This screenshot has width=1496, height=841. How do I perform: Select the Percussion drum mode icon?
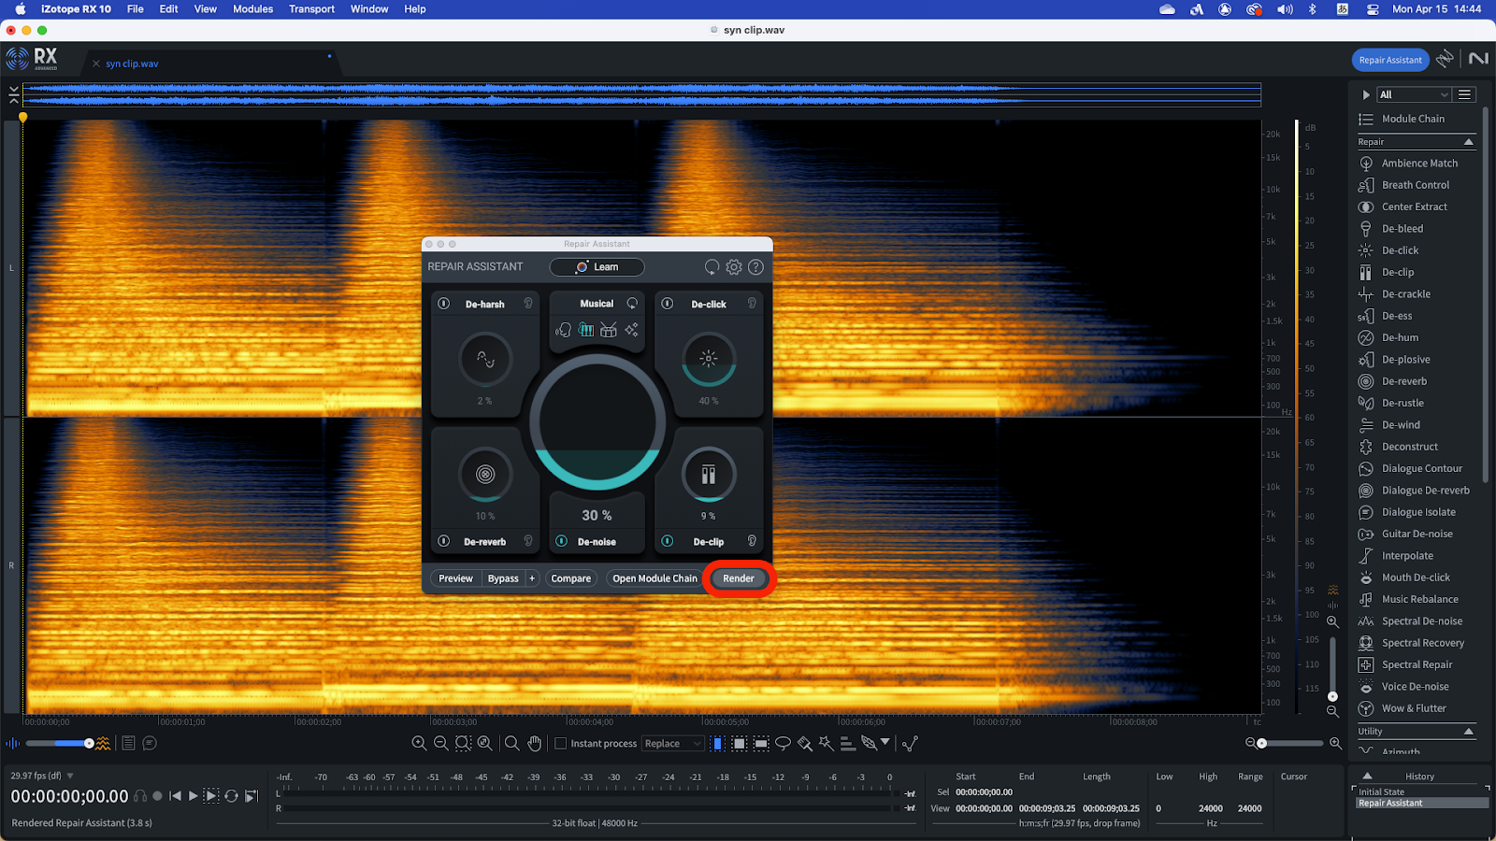pos(609,330)
